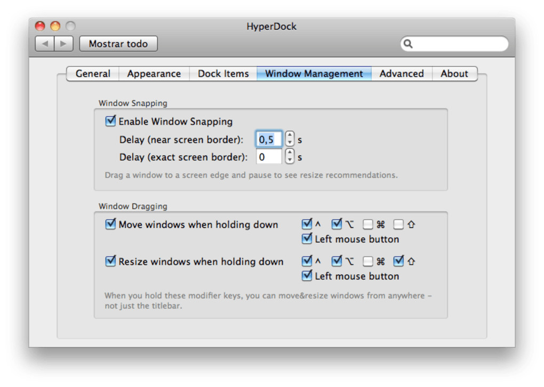This screenshot has height=387, width=544.
Task: Open the About tab
Action: (x=454, y=74)
